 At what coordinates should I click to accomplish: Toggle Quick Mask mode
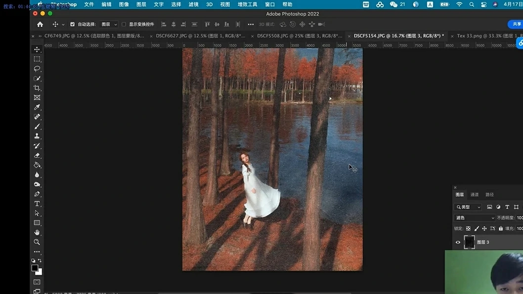pos(37,282)
